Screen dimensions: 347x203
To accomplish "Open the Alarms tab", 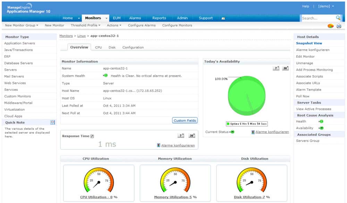I will click(x=135, y=18).
